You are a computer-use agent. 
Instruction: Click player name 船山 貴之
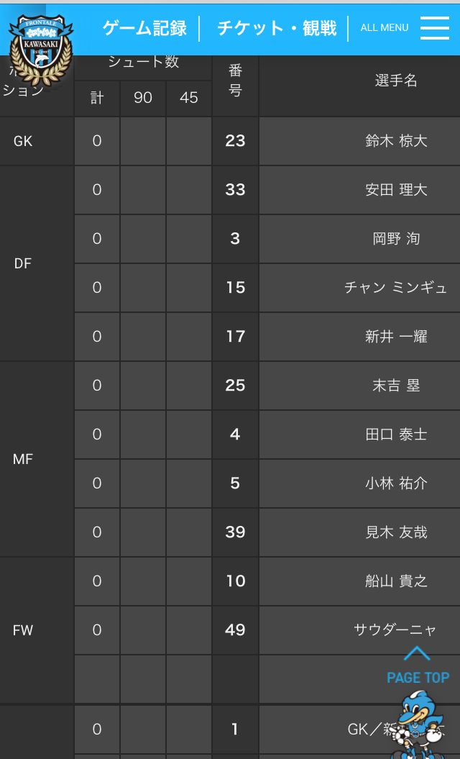[396, 581]
